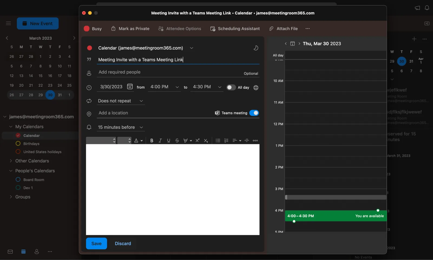Image resolution: width=433 pixels, height=260 pixels.
Task: Select March 31 in mini calendar
Action: (x=60, y=95)
